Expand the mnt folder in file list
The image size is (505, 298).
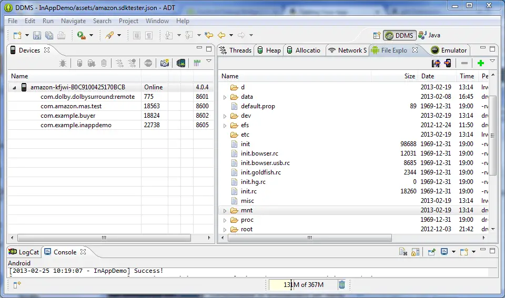[225, 211]
